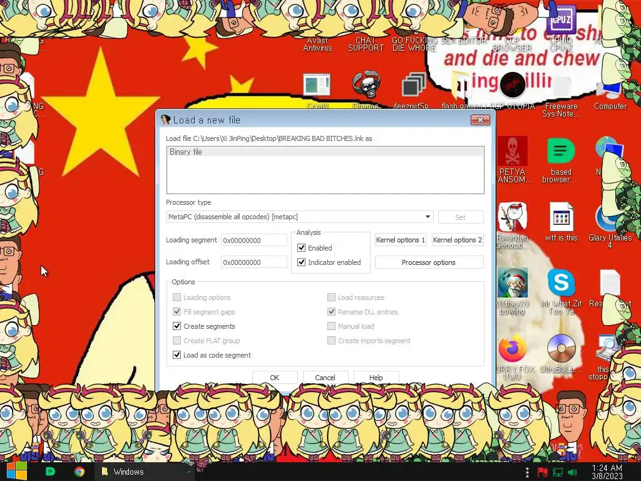Show hidden tray icons via dots
641x481 pixels.
(x=527, y=472)
